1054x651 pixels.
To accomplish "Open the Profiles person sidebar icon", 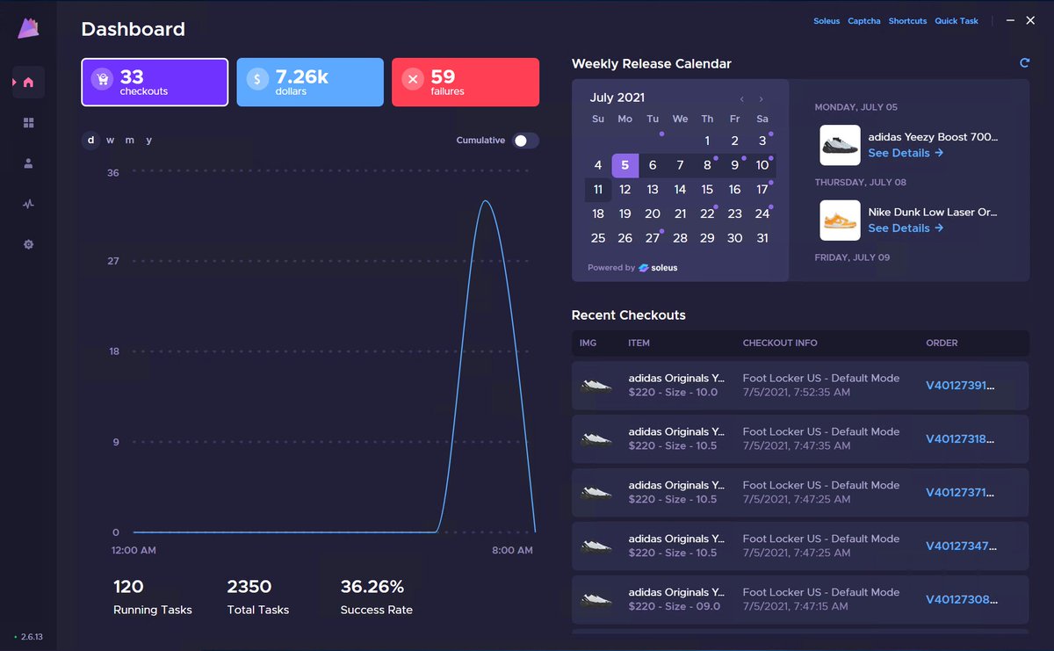I will [28, 163].
